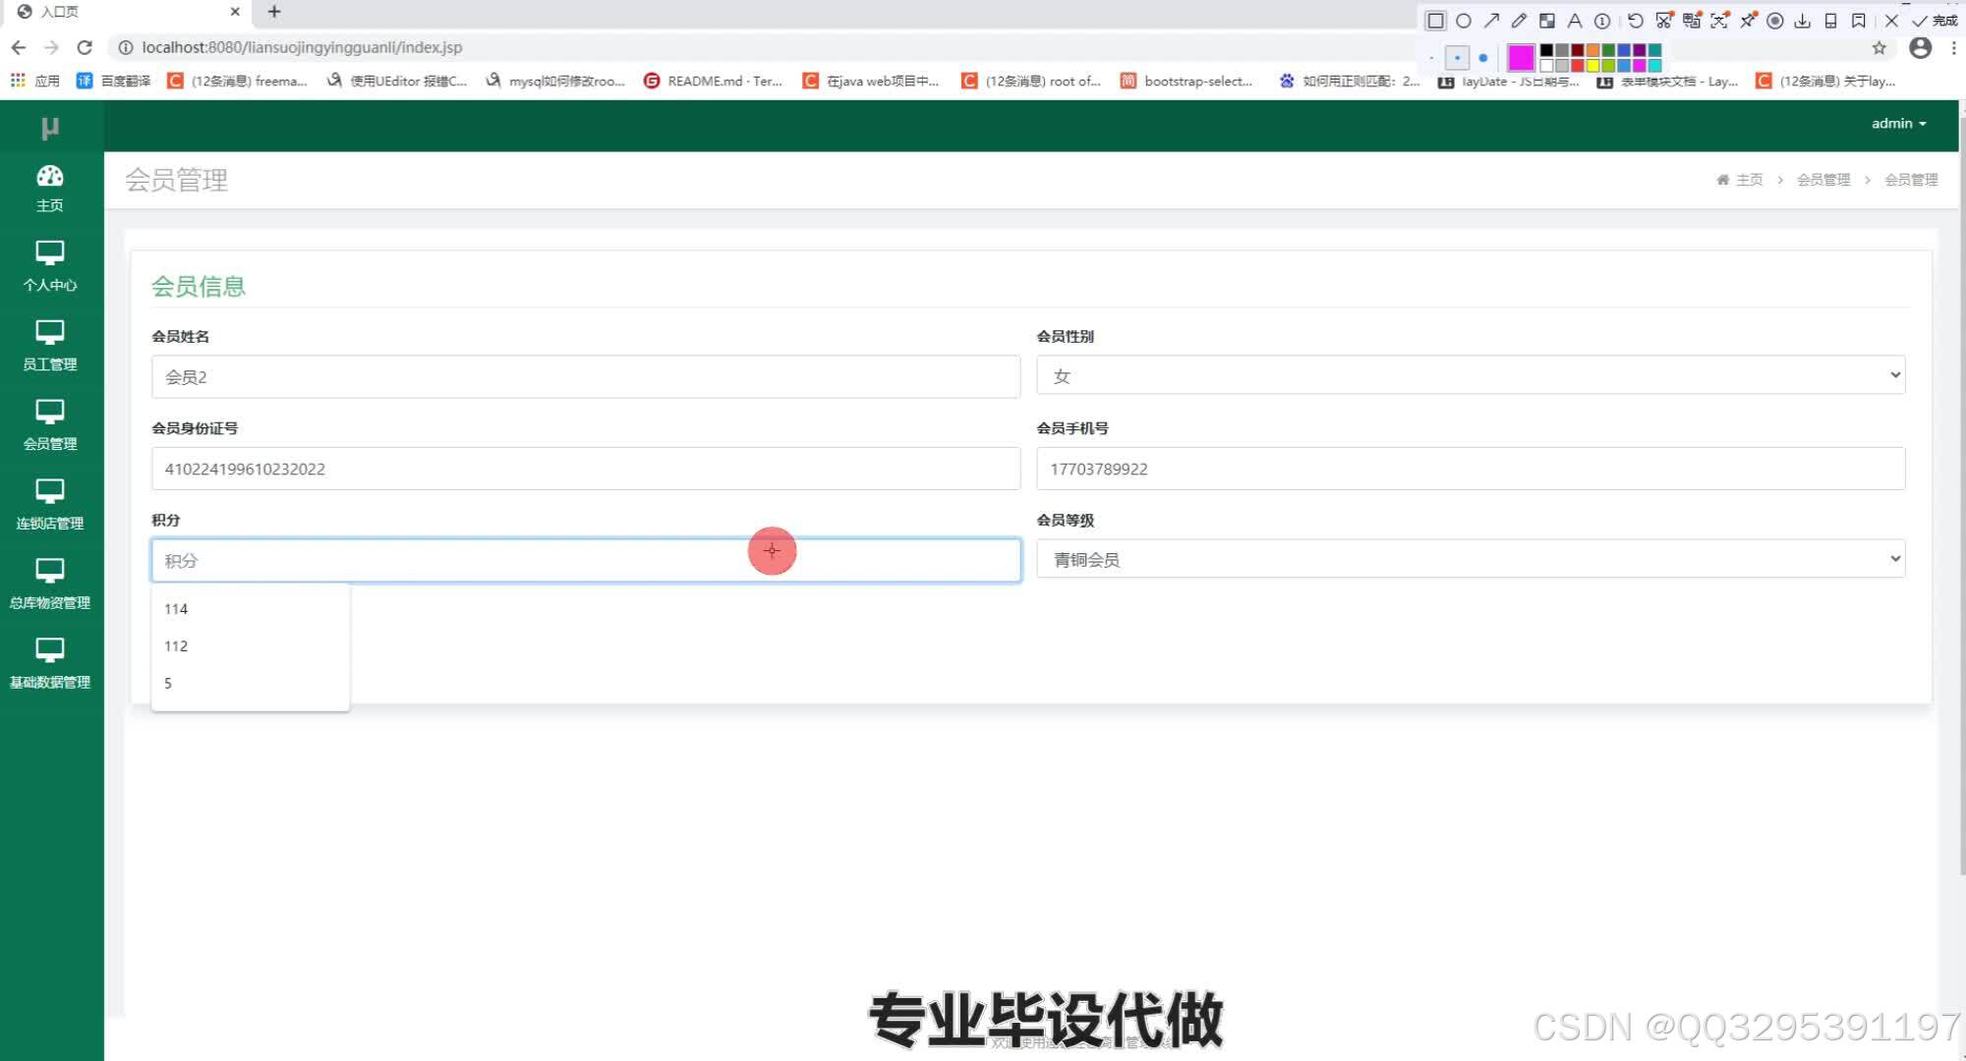This screenshot has width=1966, height=1061.
Task: Select the pencil drawing tool
Action: coord(1519,21)
